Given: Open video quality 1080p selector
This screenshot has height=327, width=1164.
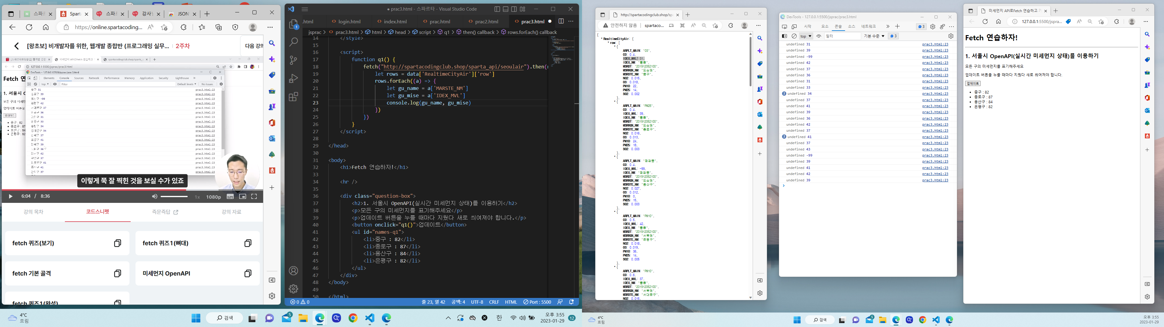Looking at the screenshot, I should tap(214, 197).
